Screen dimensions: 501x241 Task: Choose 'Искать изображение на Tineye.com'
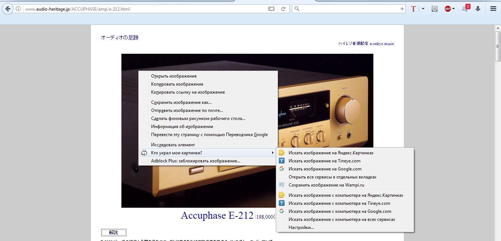345,161
